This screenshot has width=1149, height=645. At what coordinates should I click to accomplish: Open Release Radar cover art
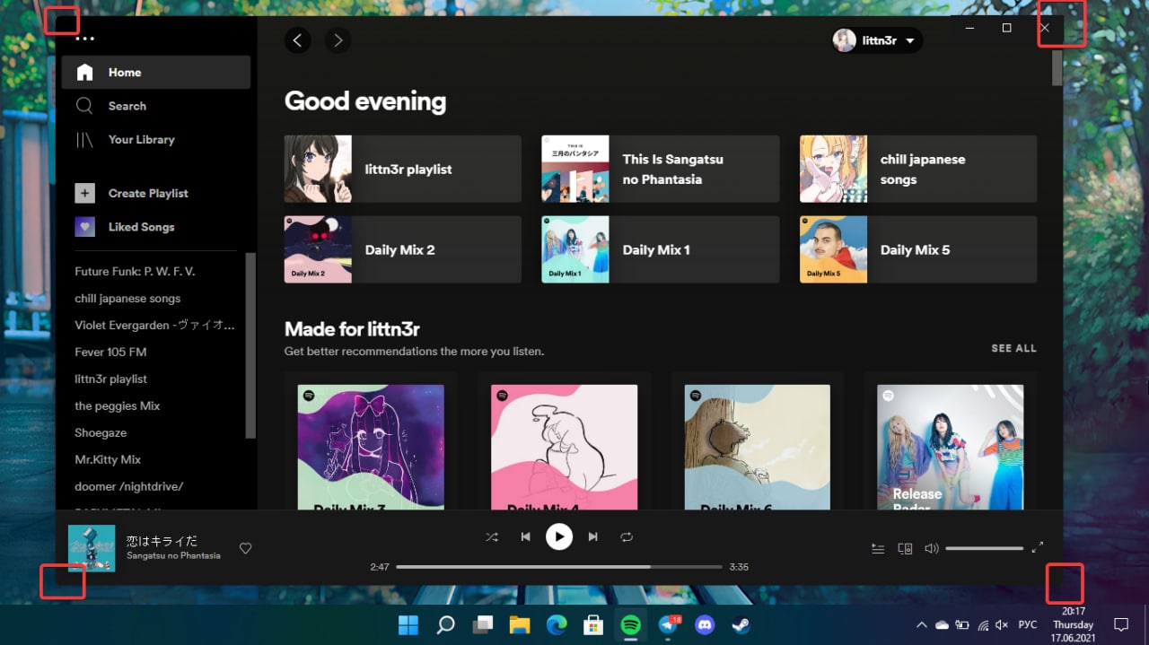coord(951,447)
